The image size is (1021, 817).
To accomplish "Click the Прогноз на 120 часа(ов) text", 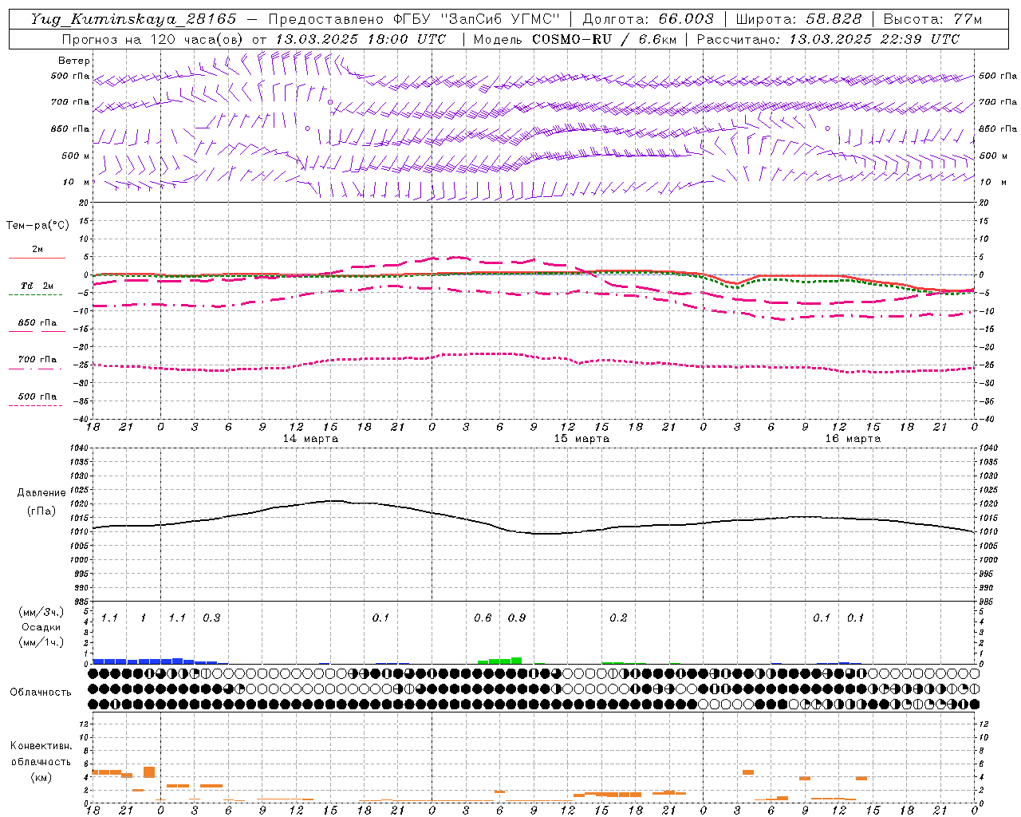I will pyautogui.click(x=152, y=39).
